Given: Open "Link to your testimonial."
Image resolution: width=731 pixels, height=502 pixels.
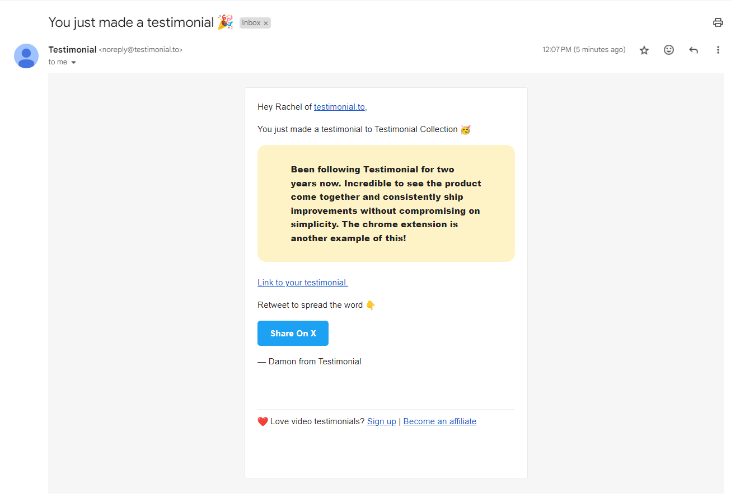Looking at the screenshot, I should tap(303, 283).
